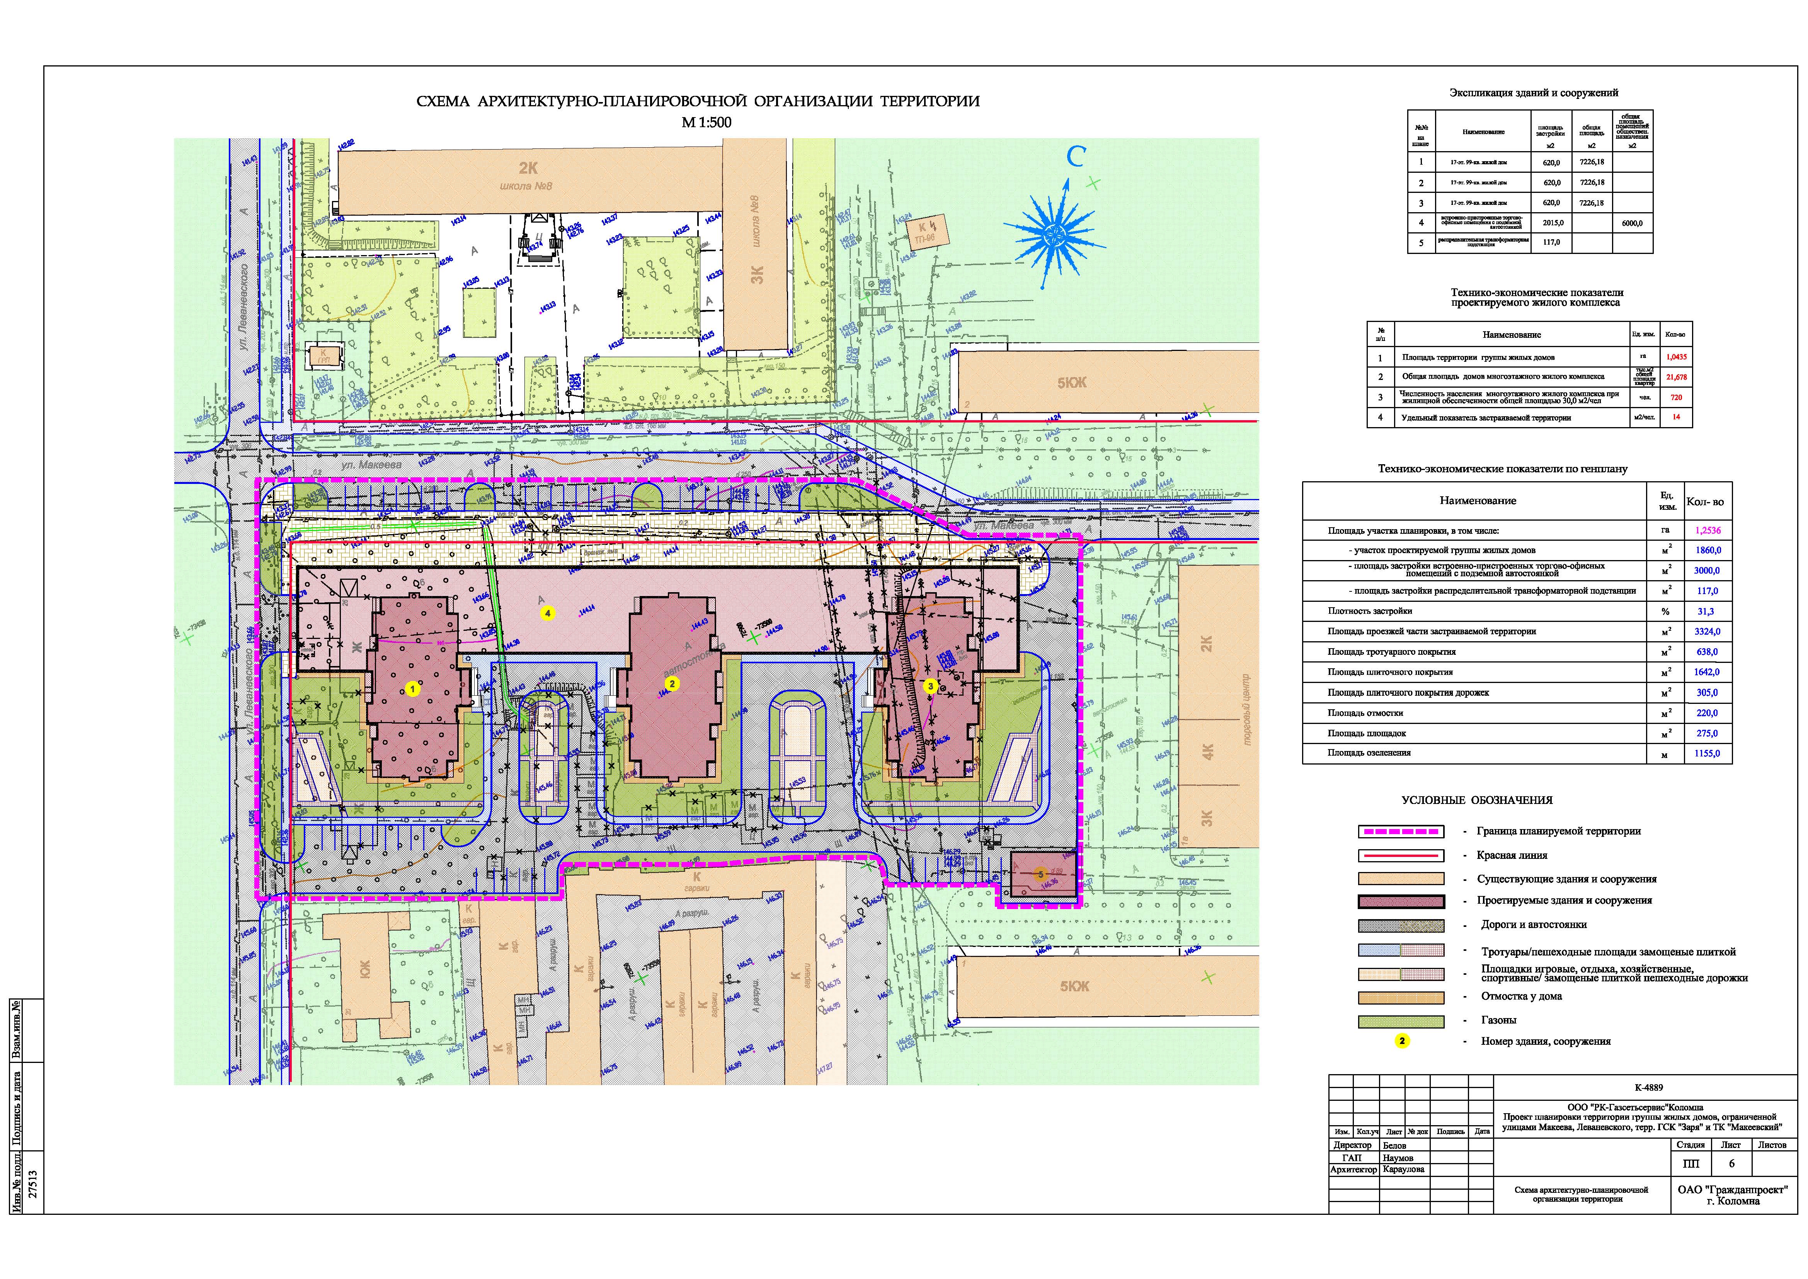Click the roadway area value '3324,0'

1707,632
